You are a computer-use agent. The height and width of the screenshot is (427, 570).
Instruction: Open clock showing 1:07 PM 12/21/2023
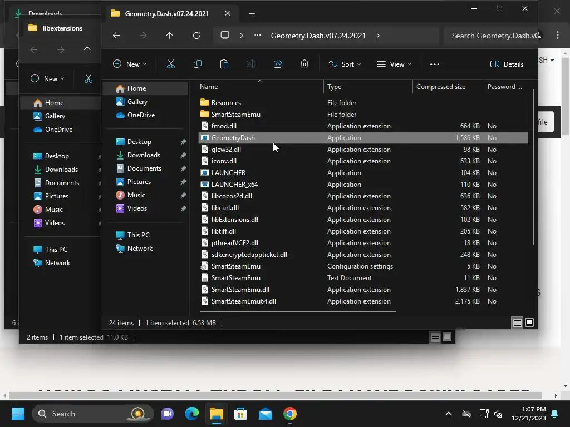tap(528, 414)
